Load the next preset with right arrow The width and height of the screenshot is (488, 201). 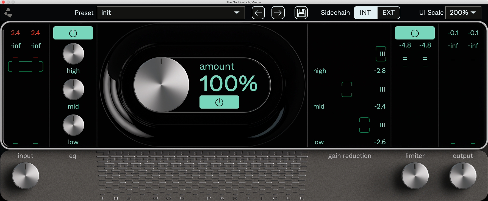pyautogui.click(x=278, y=13)
